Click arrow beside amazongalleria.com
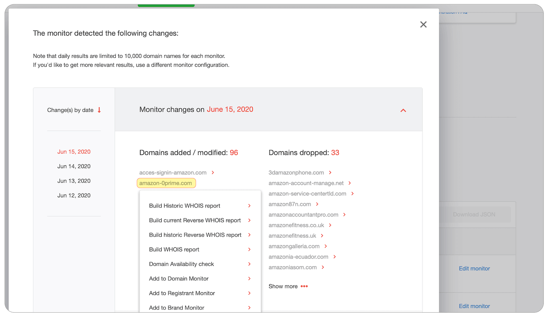This screenshot has height=319, width=548. (326, 246)
